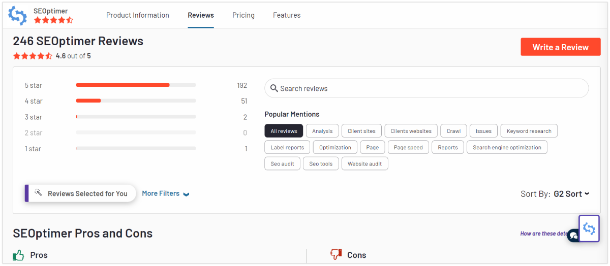The height and width of the screenshot is (266, 610).
Task: Click the magic wand icon beside Reviews Selected
Action: 38,193
